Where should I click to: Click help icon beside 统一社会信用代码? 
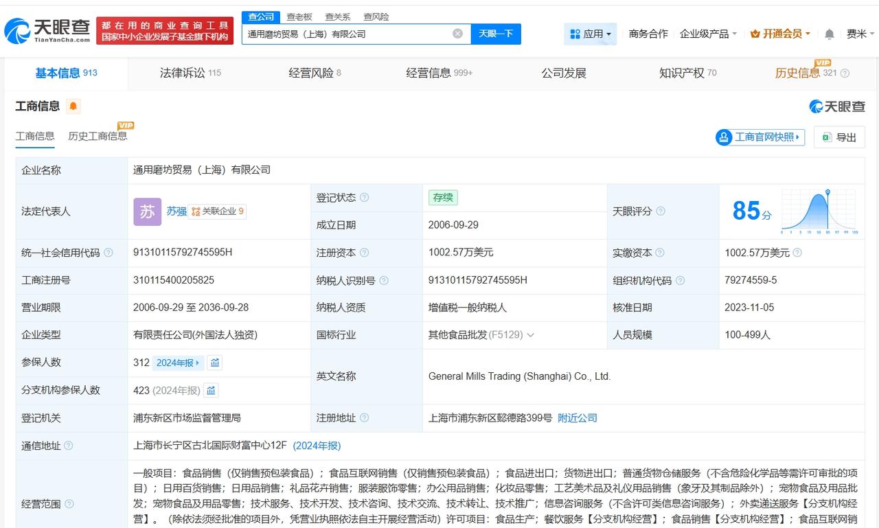pos(108,253)
